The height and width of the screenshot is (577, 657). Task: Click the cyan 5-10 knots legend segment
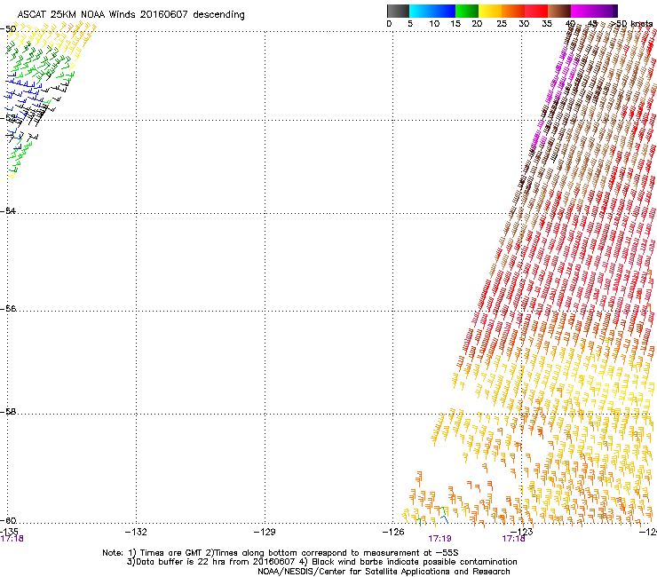coord(421,11)
